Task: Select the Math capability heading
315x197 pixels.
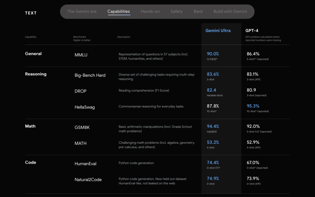Action: point(30,126)
